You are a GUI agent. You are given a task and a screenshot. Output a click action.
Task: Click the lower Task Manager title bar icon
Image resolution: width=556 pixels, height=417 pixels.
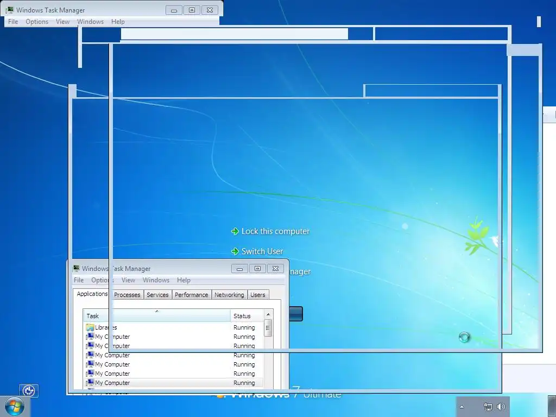76,268
